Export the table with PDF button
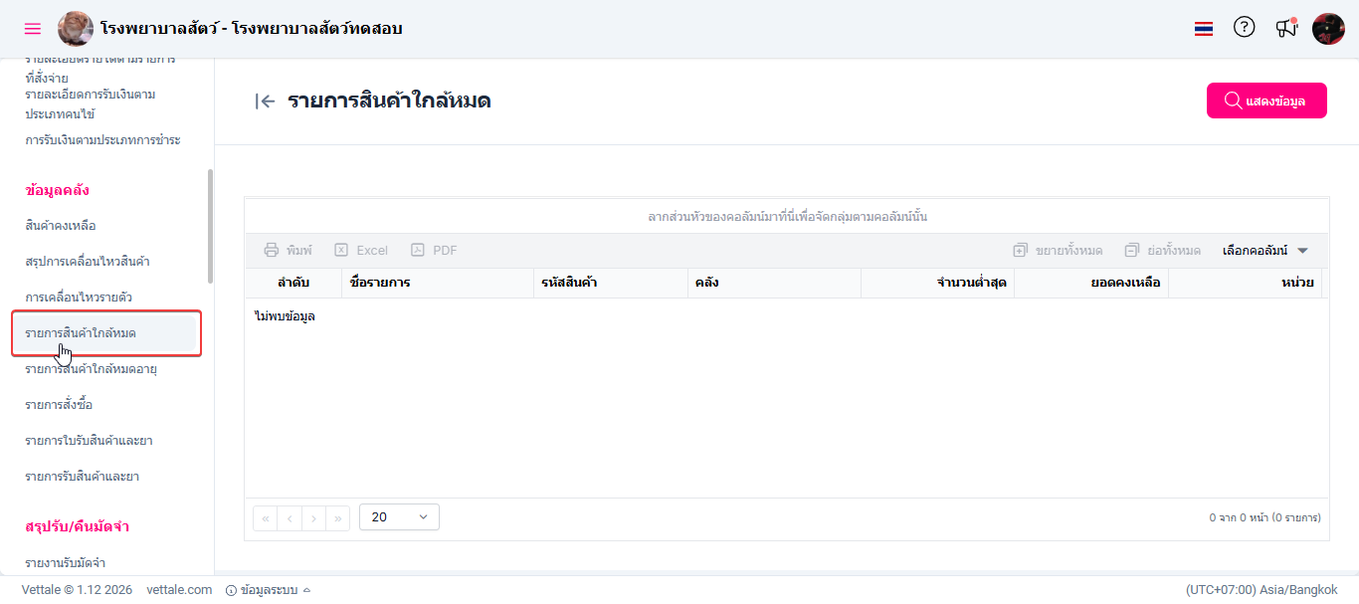Image resolution: width=1359 pixels, height=604 pixels. coord(434,251)
